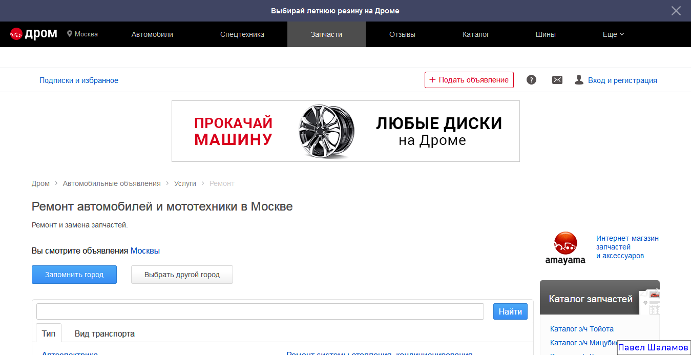Open Вход и регистрация

(x=622, y=80)
